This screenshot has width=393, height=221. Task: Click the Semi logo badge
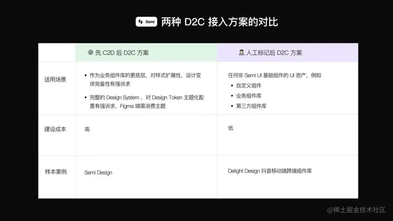[x=146, y=22]
